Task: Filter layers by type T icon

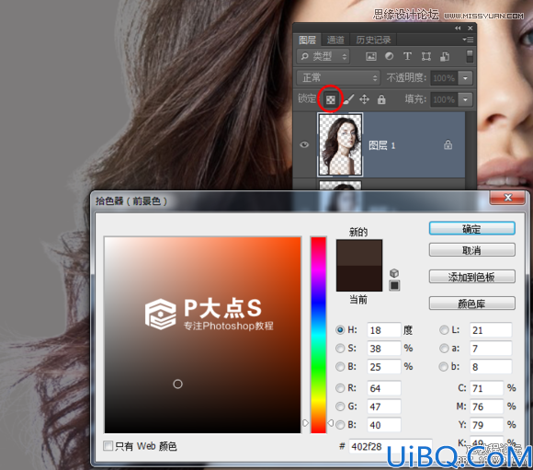Action: [407, 56]
